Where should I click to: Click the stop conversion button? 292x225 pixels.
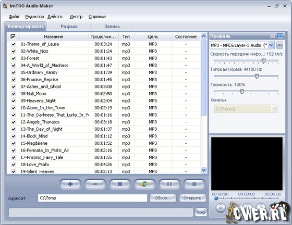click(x=194, y=184)
